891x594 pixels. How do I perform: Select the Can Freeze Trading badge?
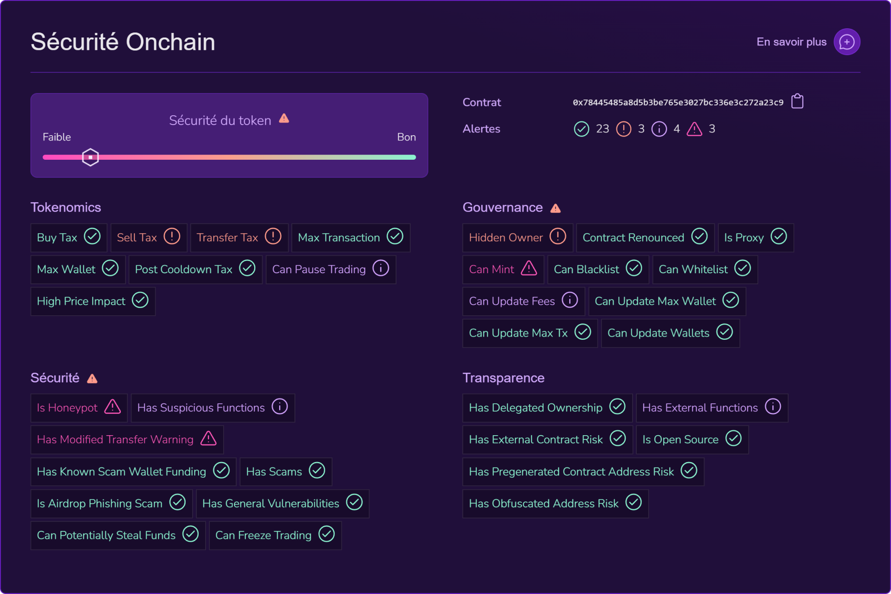coord(275,536)
